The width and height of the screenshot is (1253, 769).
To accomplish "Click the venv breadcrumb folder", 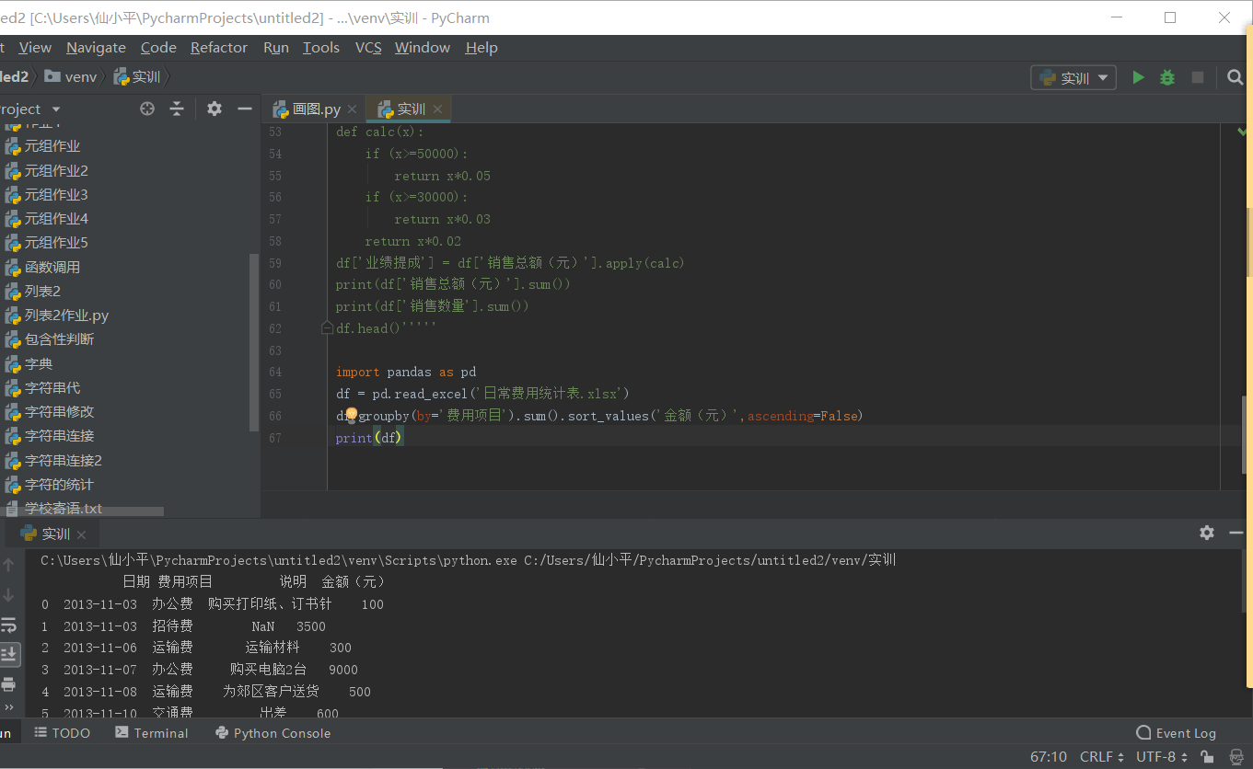I will point(72,77).
